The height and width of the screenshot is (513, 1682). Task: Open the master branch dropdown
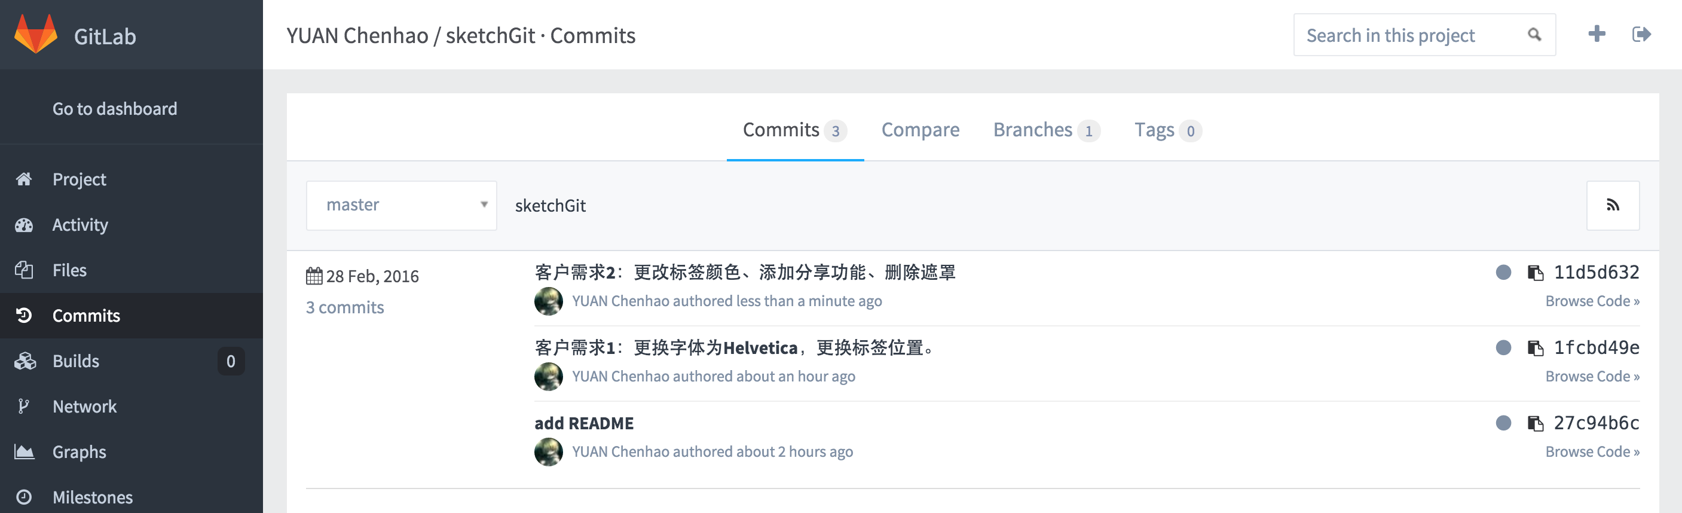[401, 205]
